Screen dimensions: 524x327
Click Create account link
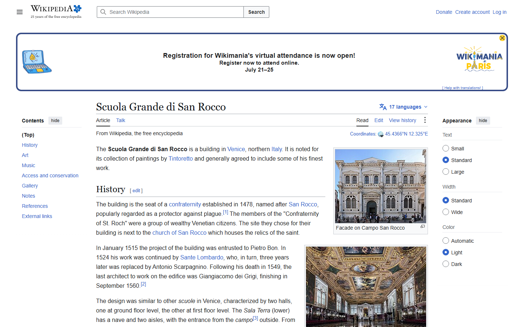472,12
